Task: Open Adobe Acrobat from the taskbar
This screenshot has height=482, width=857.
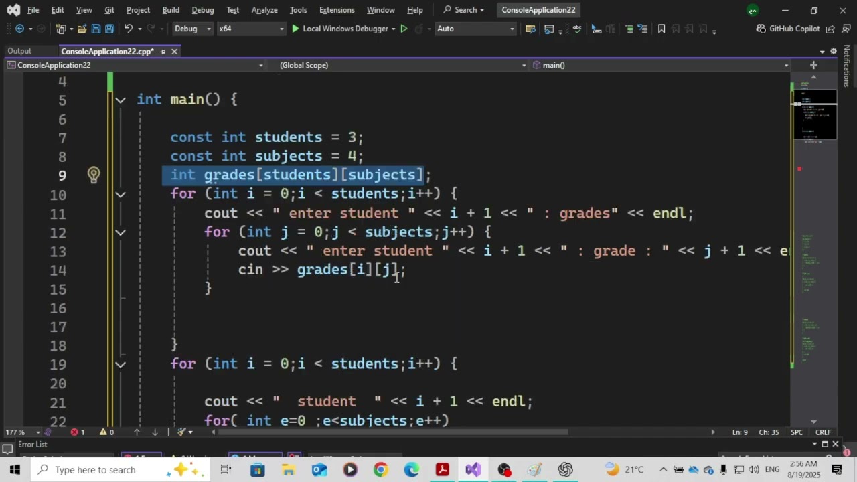Action: [x=443, y=469]
